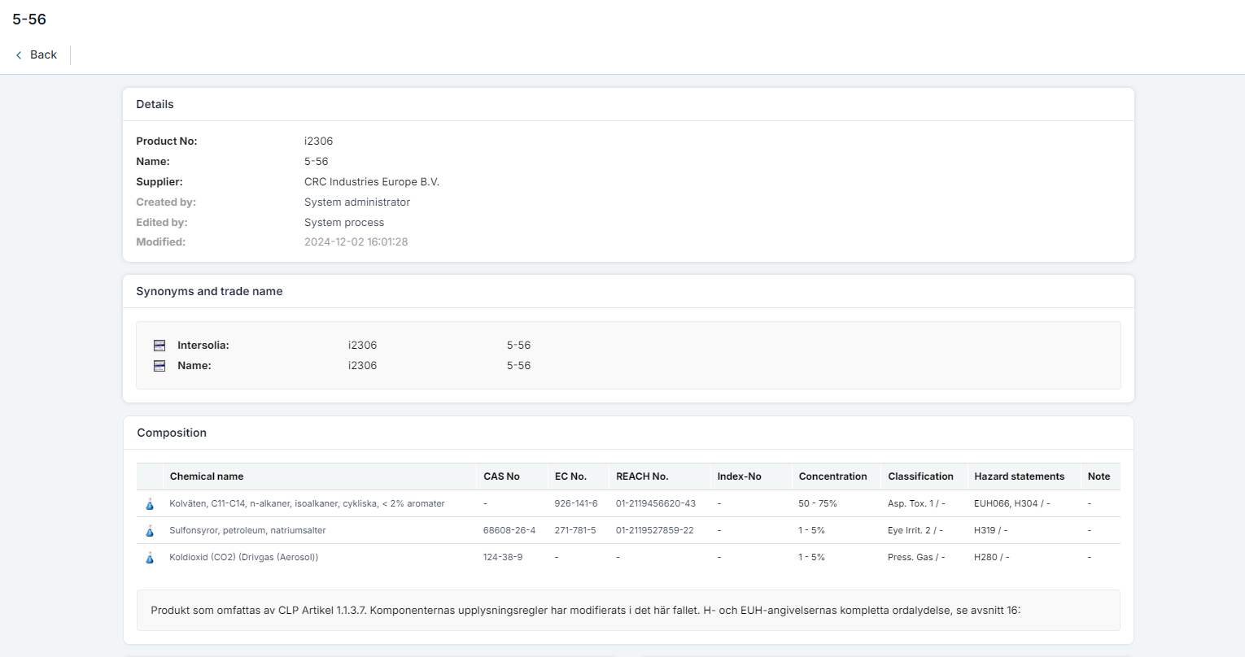Click CAS number 124-38-9
This screenshot has height=657, width=1245.
click(x=503, y=557)
